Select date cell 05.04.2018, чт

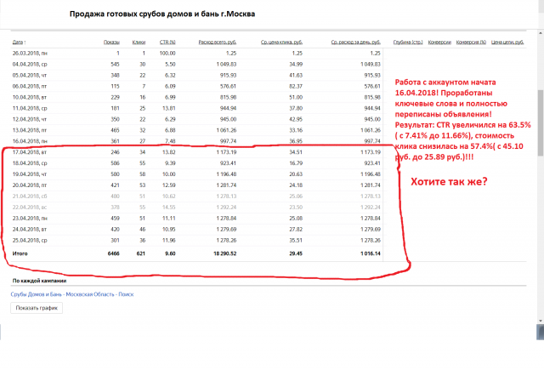[x=30, y=76]
